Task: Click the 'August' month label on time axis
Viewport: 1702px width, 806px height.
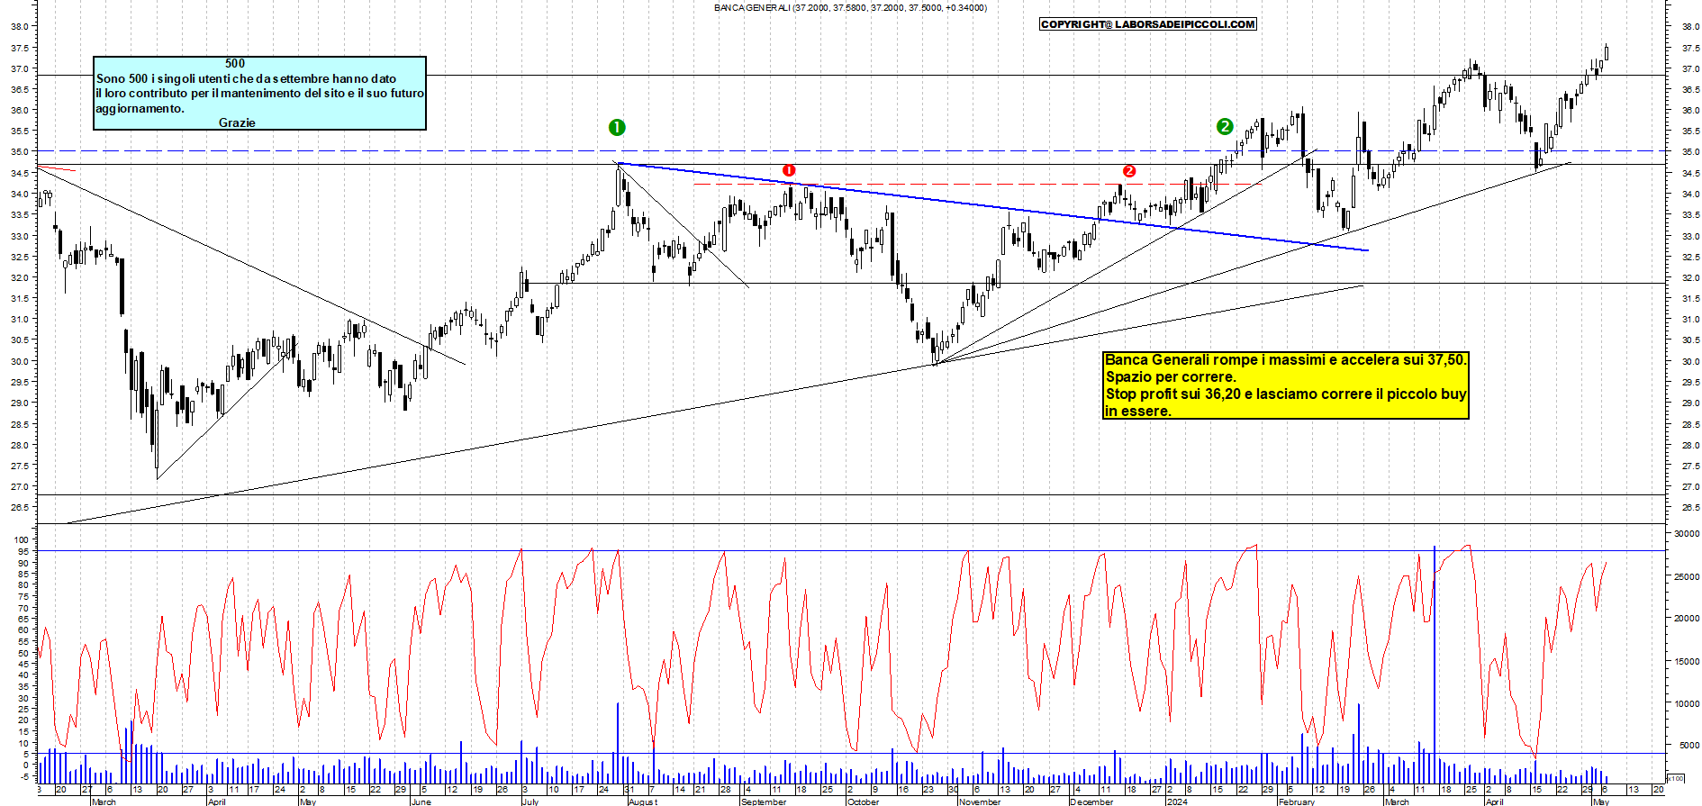Action: point(643,801)
